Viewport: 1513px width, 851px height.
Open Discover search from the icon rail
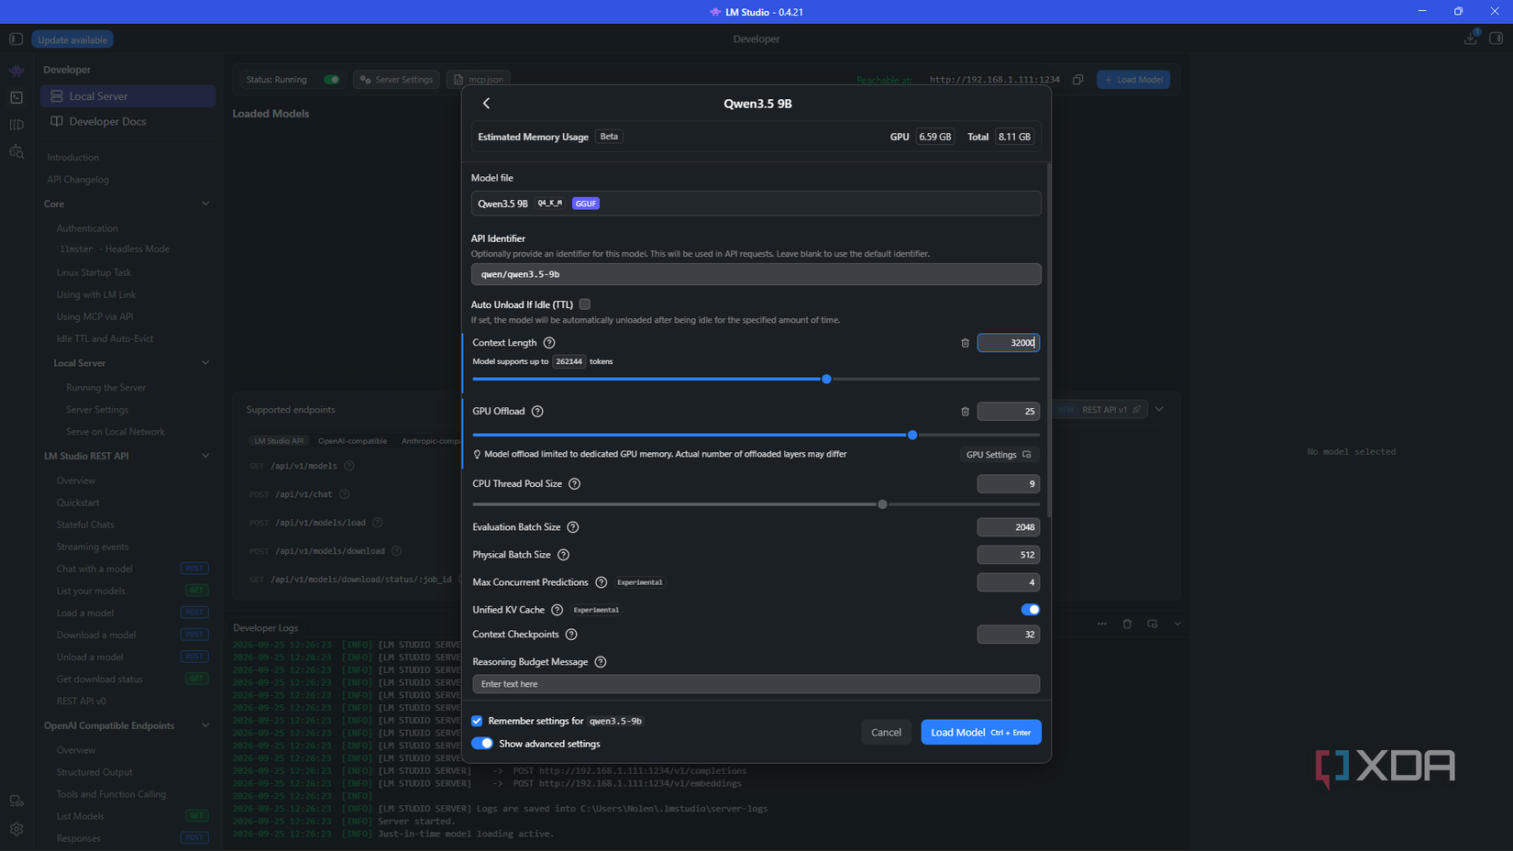pyautogui.click(x=17, y=151)
